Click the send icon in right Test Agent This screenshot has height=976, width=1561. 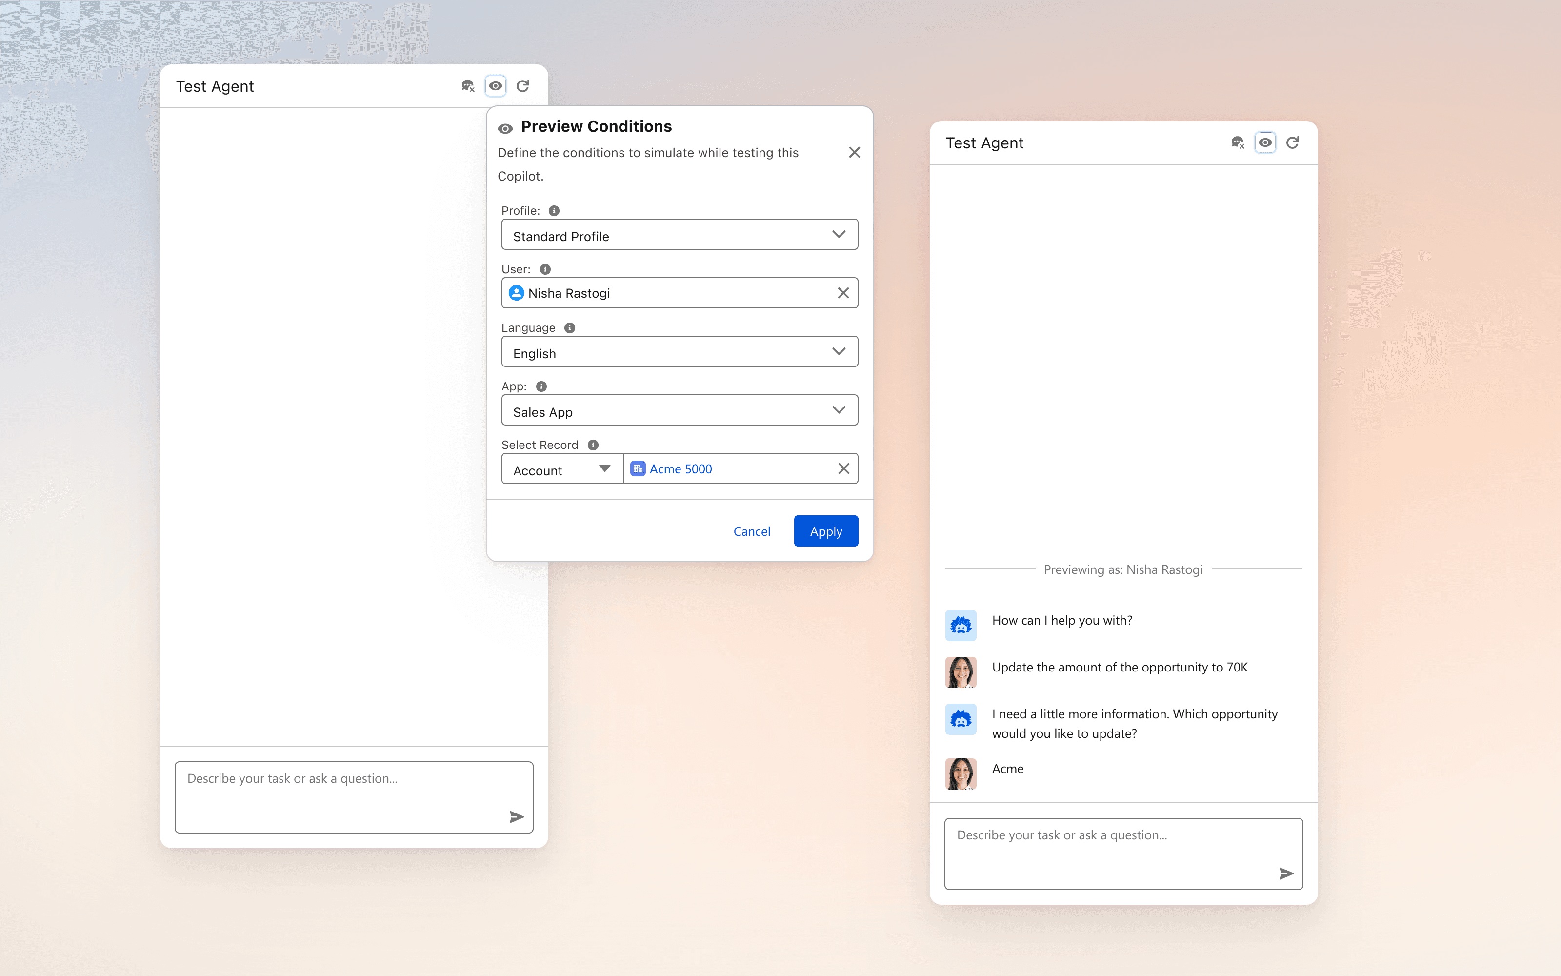[x=1286, y=874]
